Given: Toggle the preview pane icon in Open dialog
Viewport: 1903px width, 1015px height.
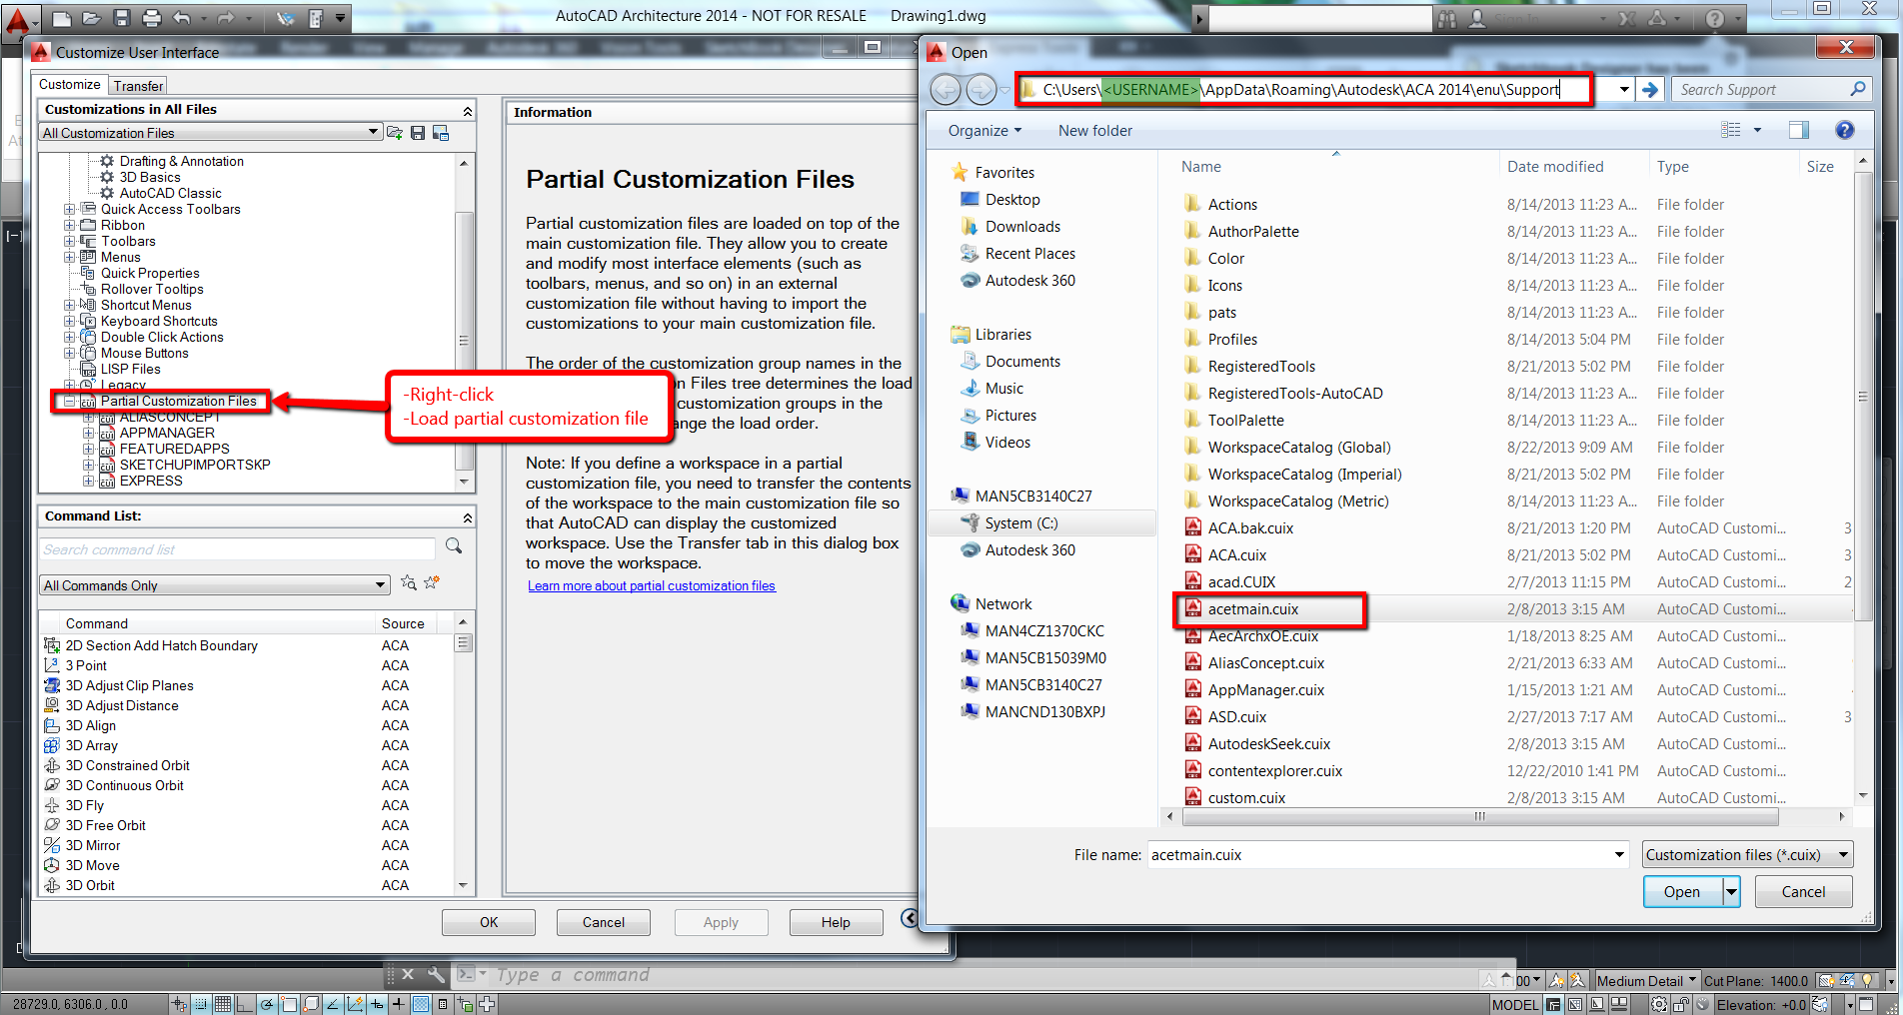Looking at the screenshot, I should click(1799, 130).
